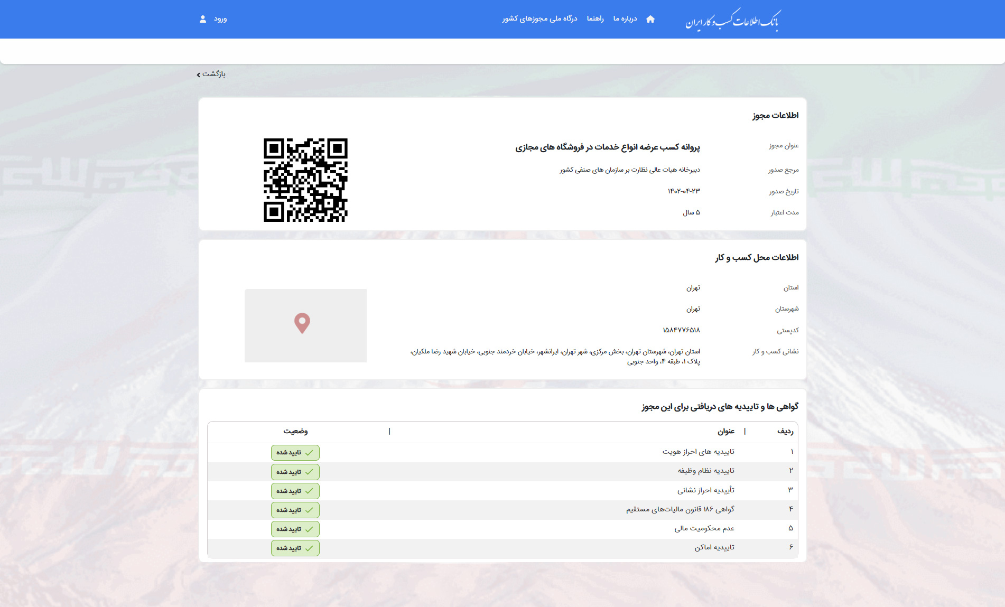Click تایید شده badge for گواهی ۱۸۶ row
Screen dimensions: 1005x607
(x=295, y=510)
